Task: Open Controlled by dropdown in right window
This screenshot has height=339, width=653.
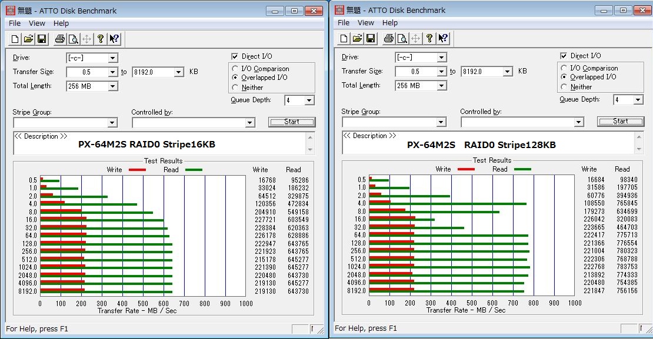Action: (x=579, y=122)
